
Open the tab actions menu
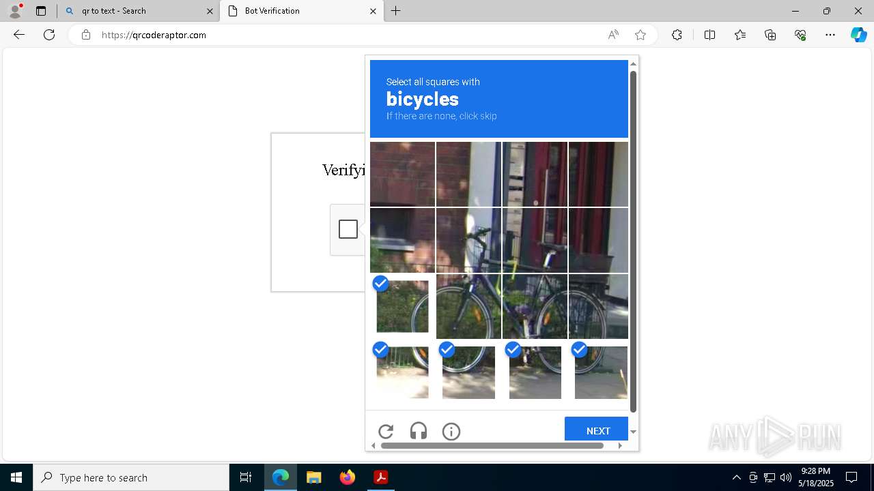[41, 11]
